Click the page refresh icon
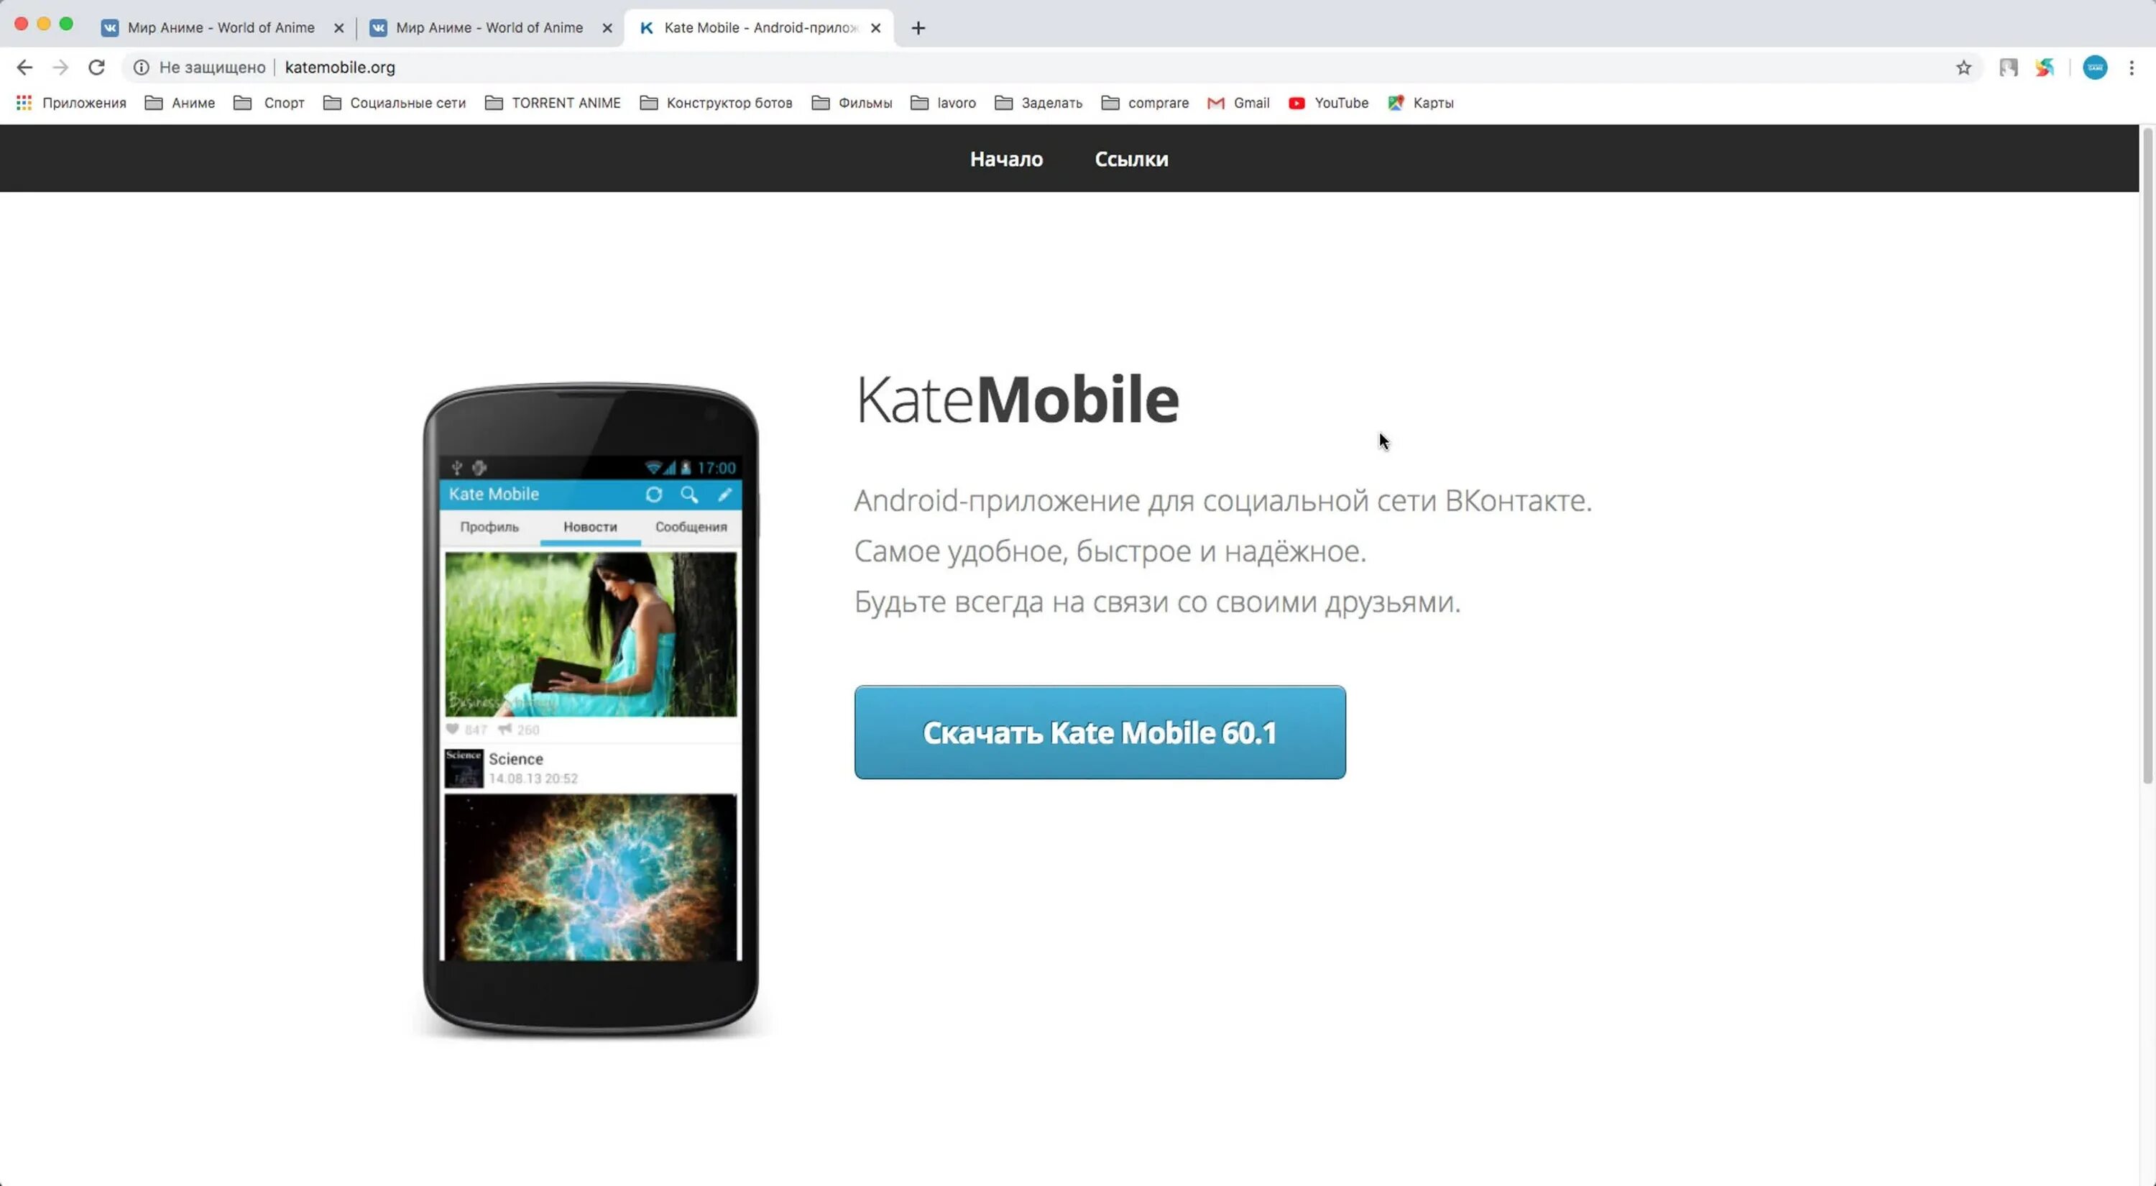Screen dimensions: 2156x1186 coord(98,67)
